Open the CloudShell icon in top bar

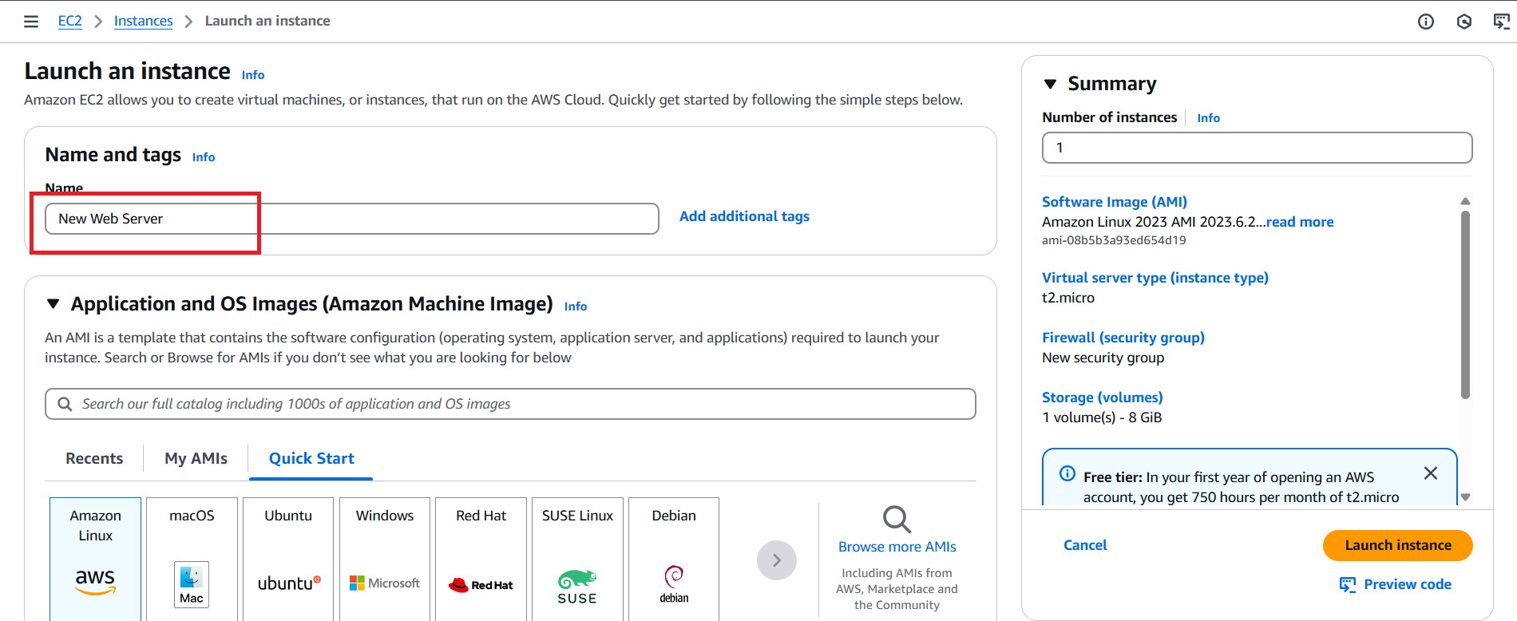pos(1502,22)
